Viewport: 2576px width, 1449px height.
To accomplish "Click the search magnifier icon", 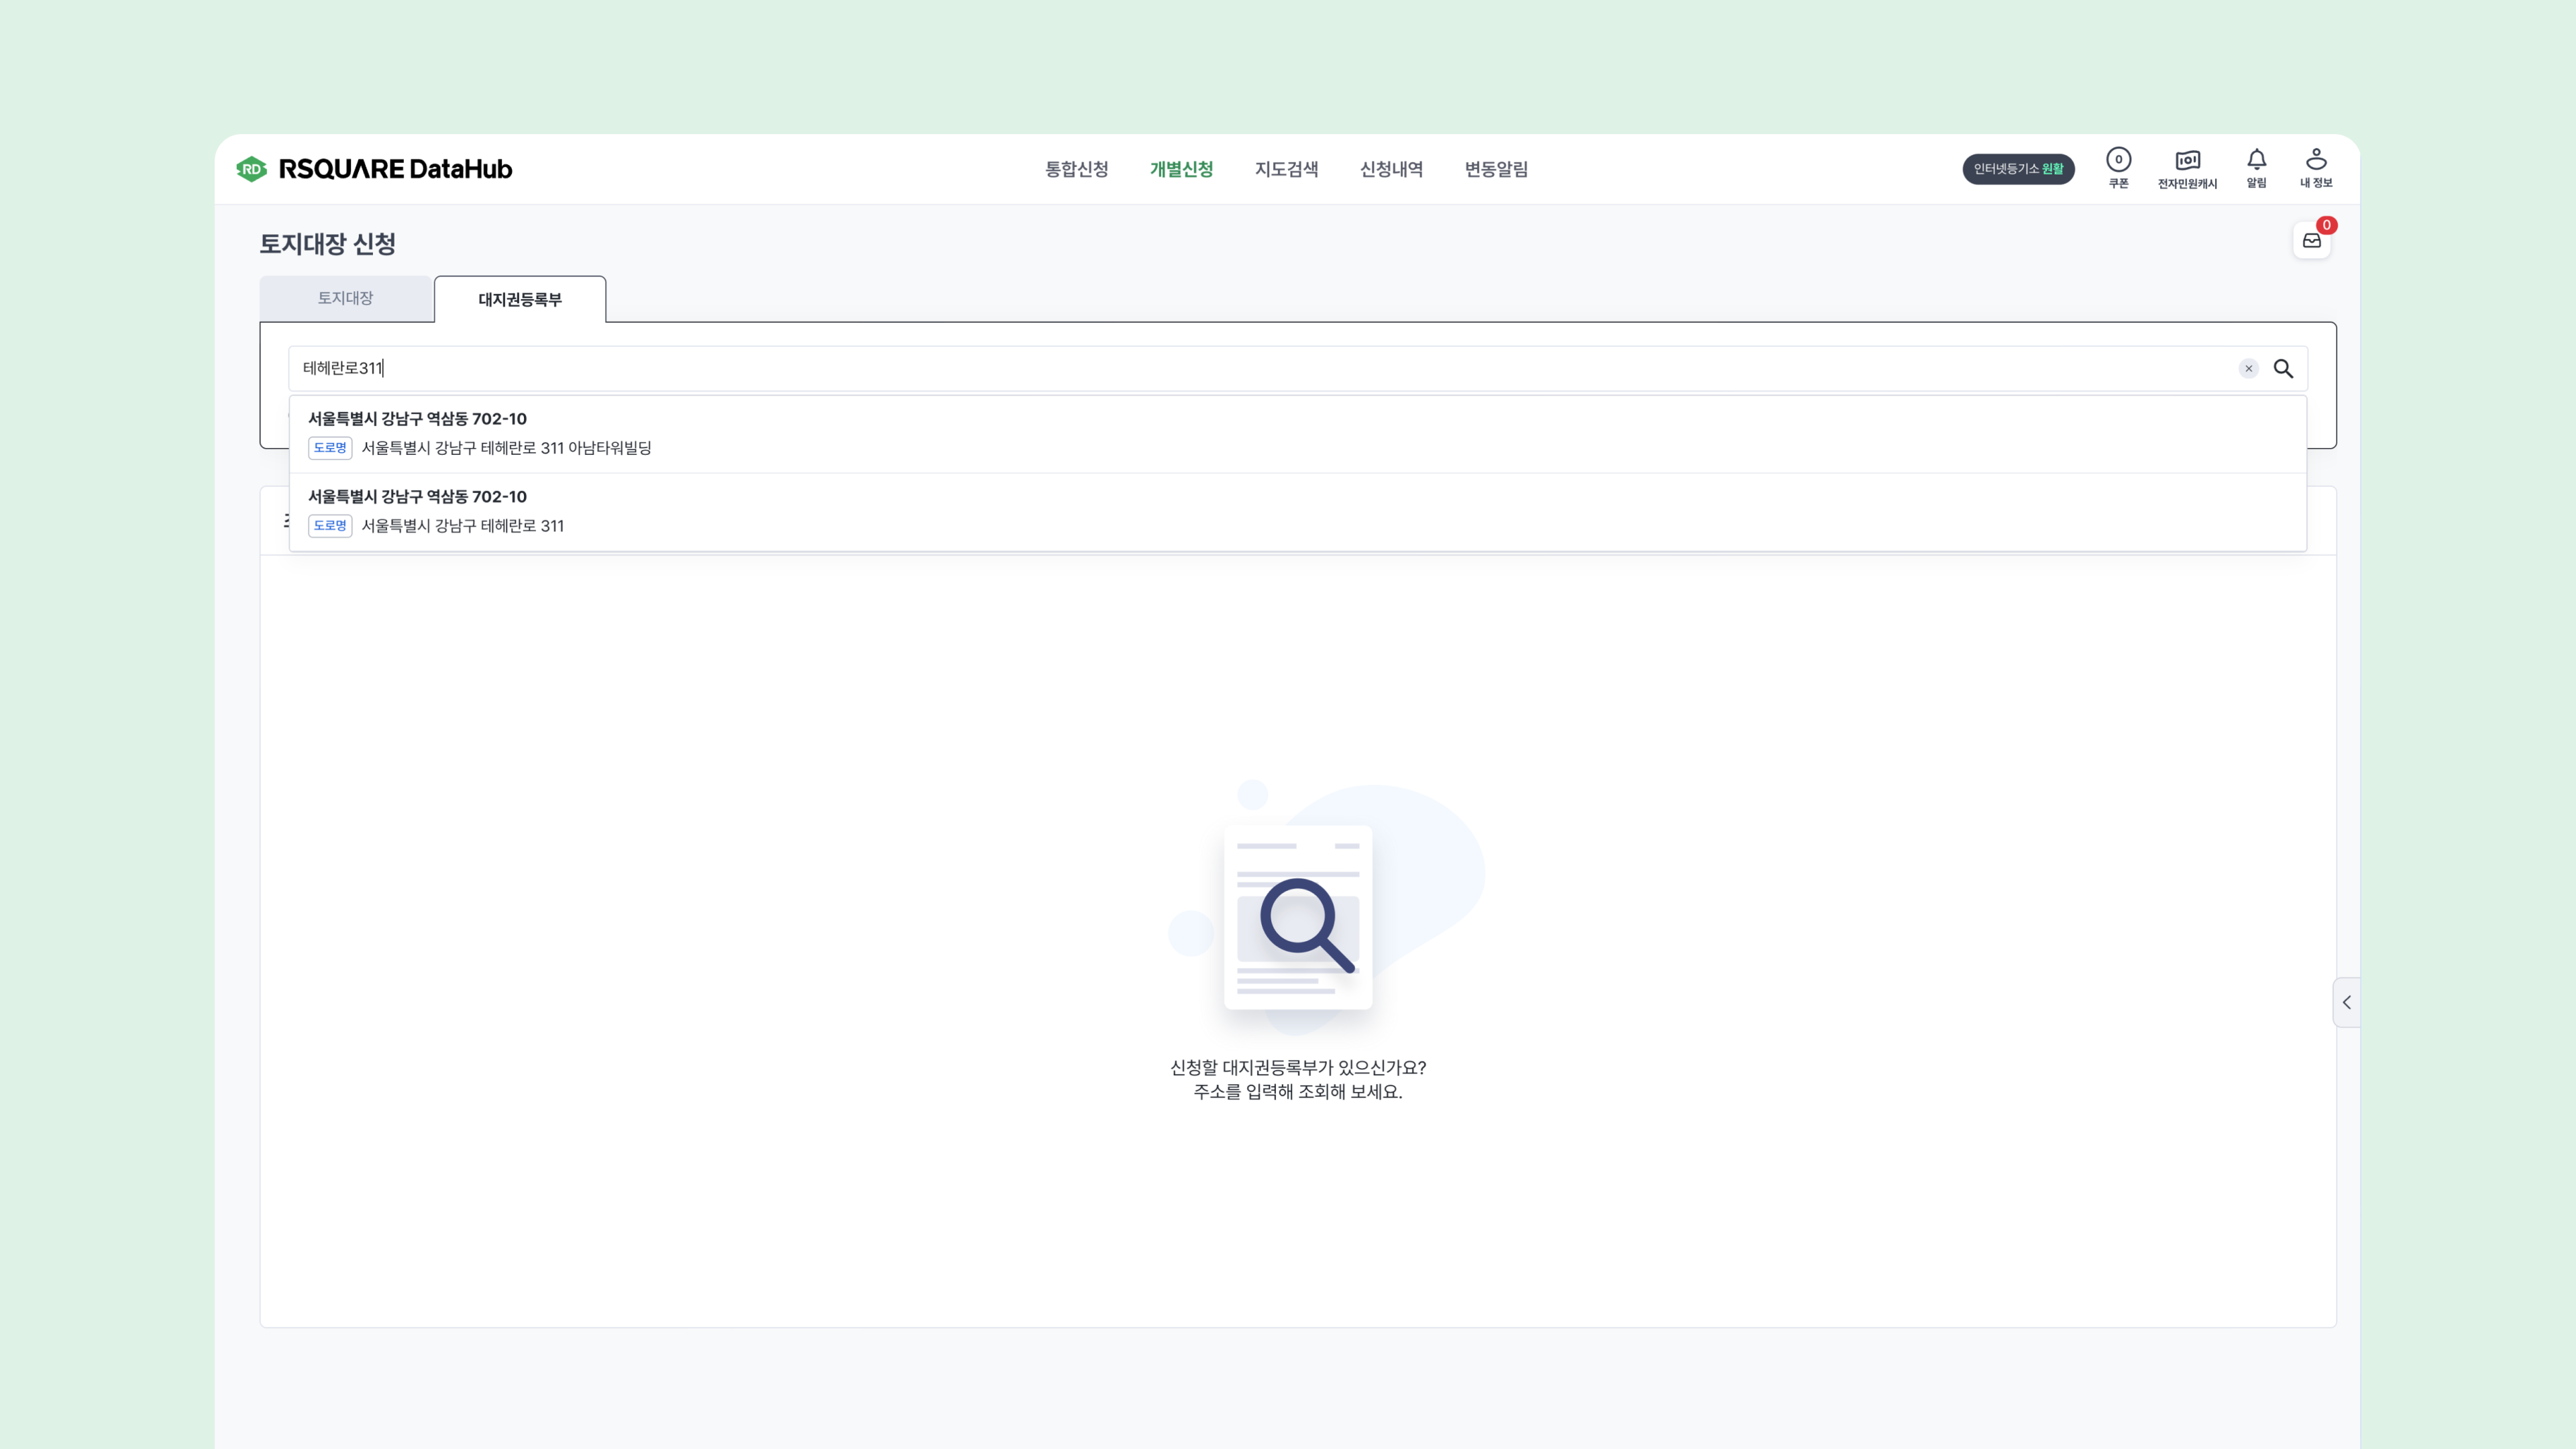I will coord(2283,369).
